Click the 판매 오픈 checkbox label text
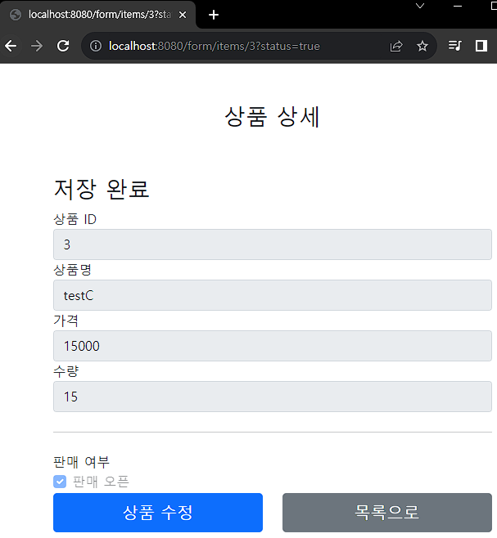 [x=101, y=482]
